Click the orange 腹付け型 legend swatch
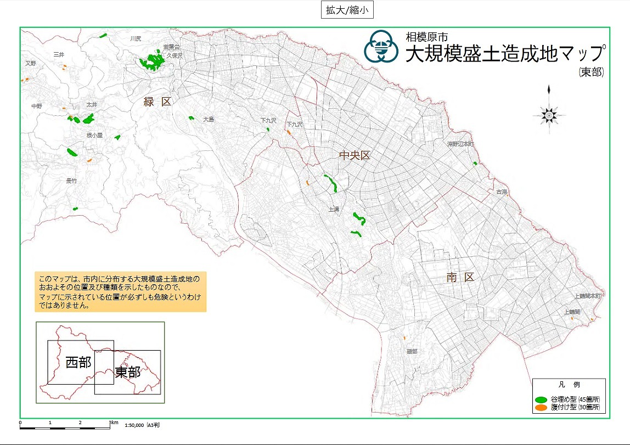This screenshot has height=445, width=630. [541, 408]
